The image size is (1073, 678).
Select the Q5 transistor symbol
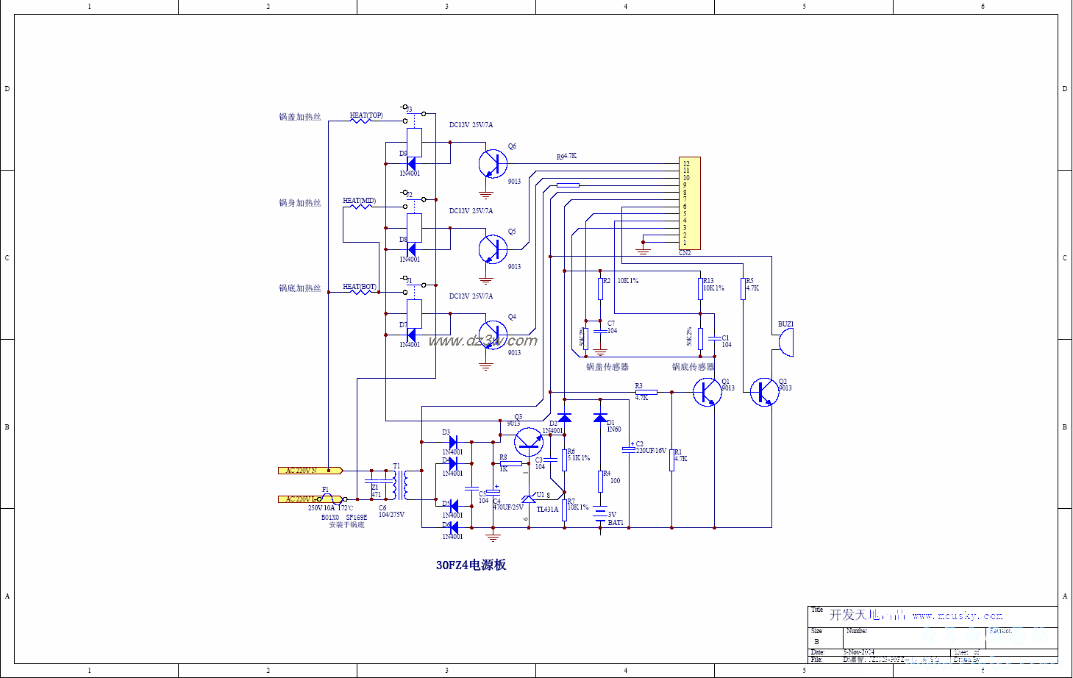point(493,249)
